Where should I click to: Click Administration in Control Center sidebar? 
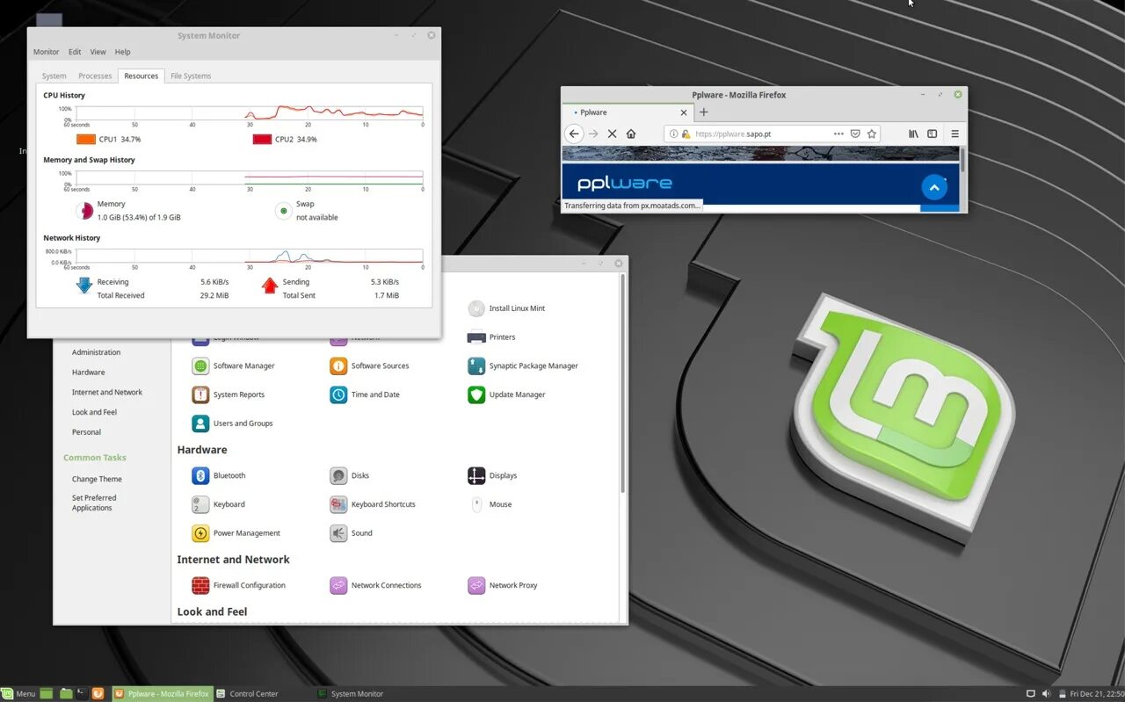pos(96,352)
